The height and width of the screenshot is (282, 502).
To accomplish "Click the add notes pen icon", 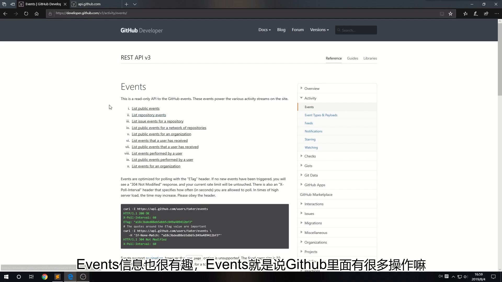I will tap(476, 14).
